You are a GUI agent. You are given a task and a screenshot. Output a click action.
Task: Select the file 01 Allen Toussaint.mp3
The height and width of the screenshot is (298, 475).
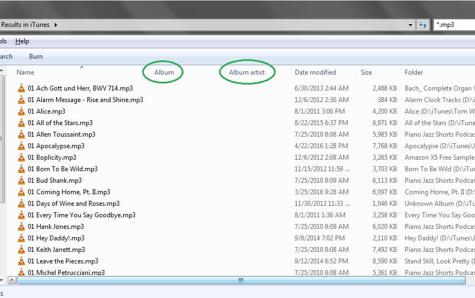point(62,134)
